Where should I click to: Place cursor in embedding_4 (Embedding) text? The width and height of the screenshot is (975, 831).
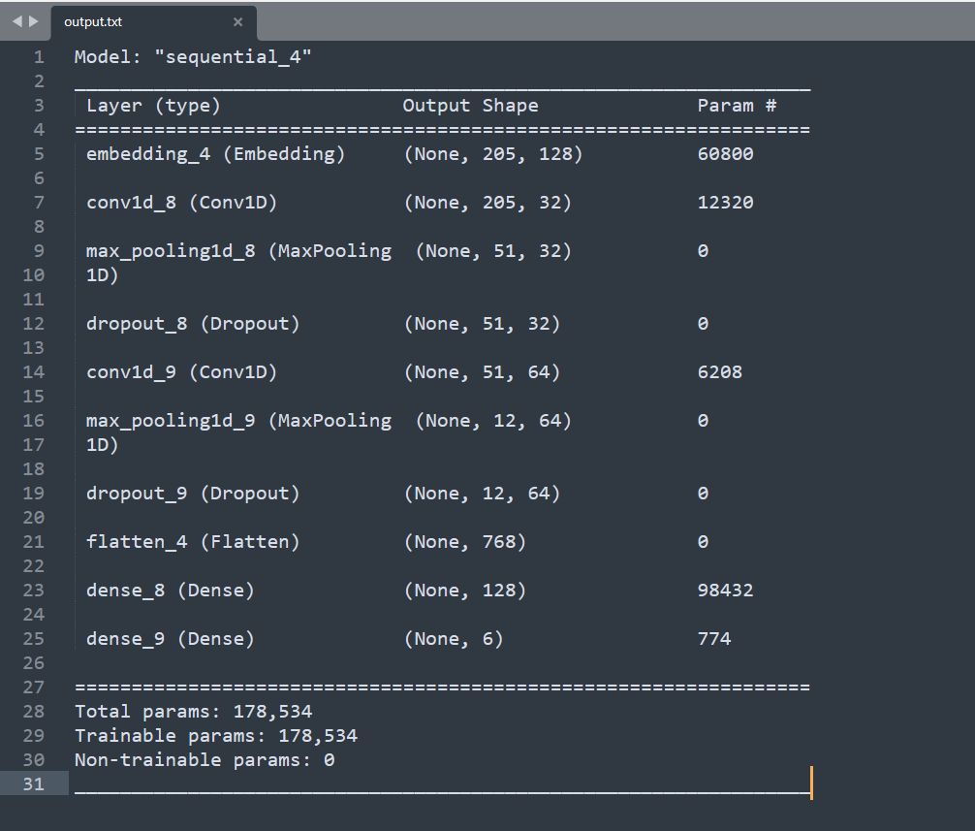coord(215,154)
